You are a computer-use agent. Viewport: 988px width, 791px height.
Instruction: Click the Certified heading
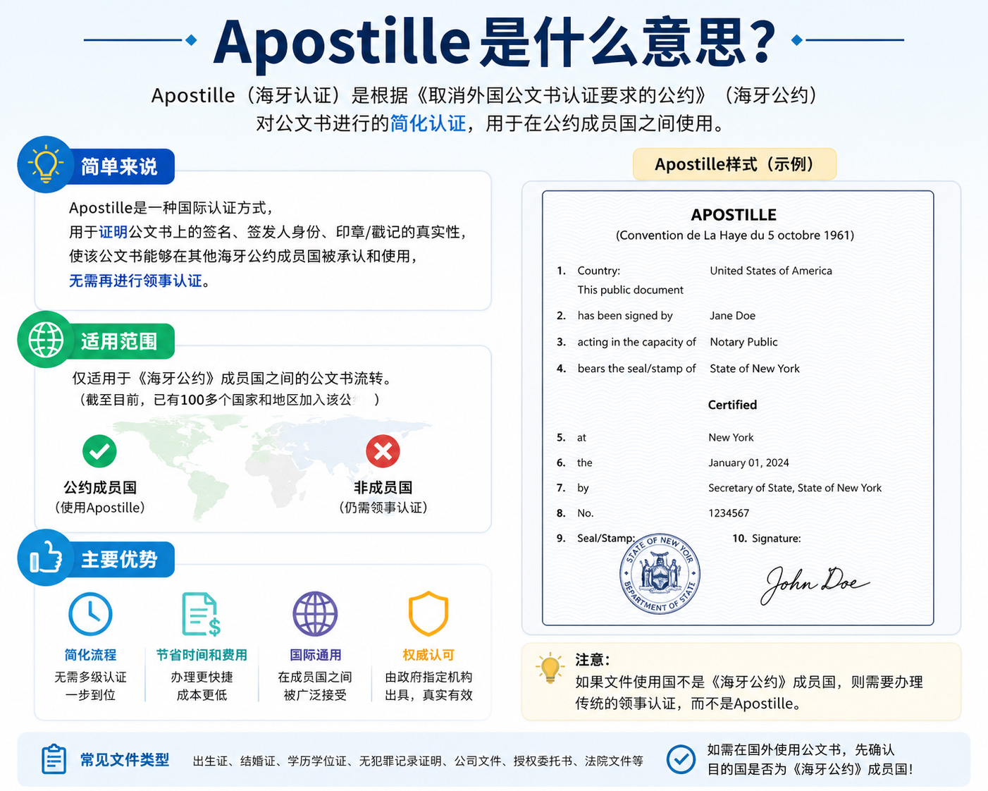click(732, 405)
